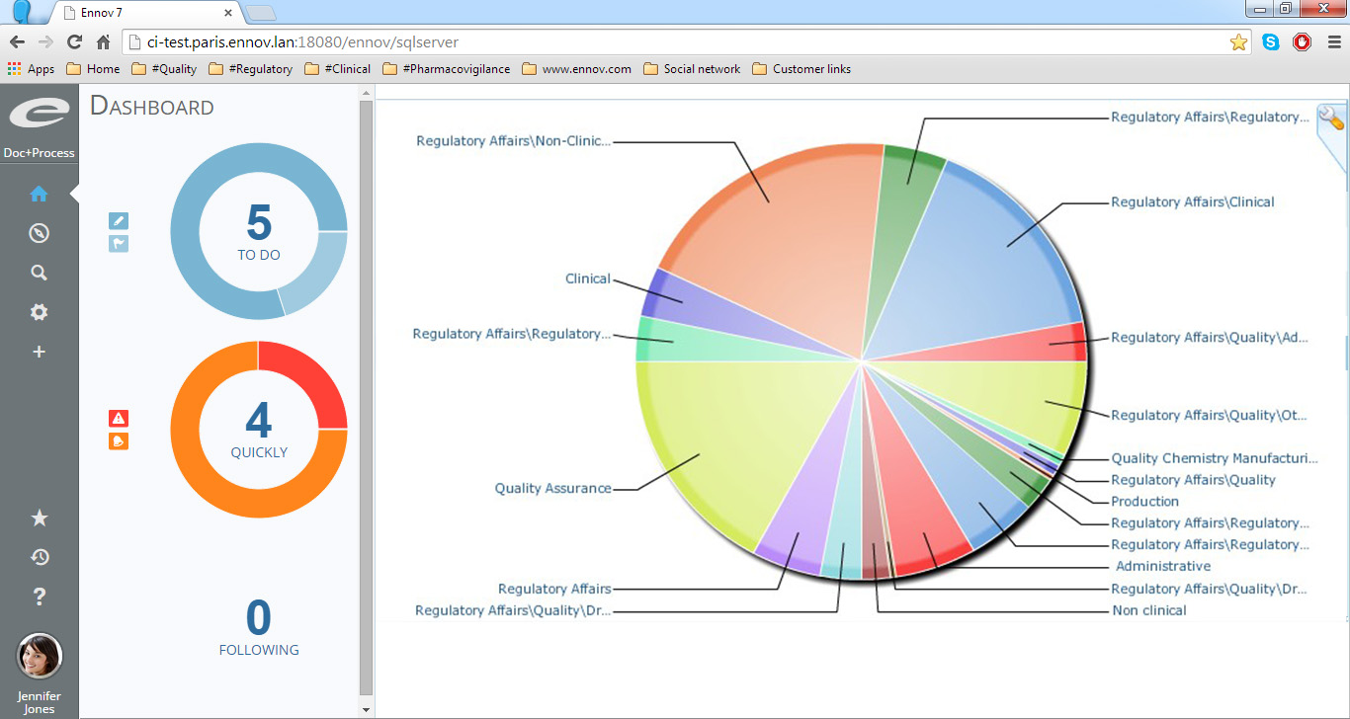Click the Skype extension icon
The image size is (1350, 719).
[1271, 42]
